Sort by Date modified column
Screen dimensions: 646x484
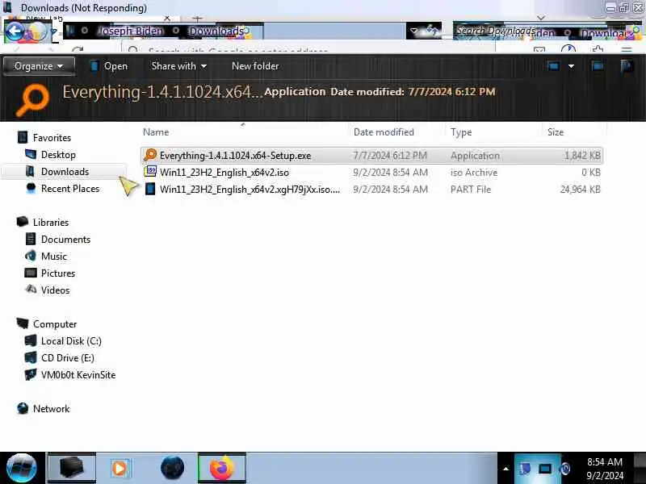click(384, 132)
